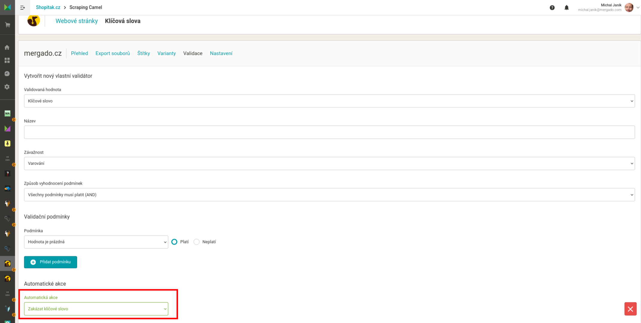Viewport: 641px width, 323px height.
Task: Click the green MA app icon
Action: (x=7, y=113)
